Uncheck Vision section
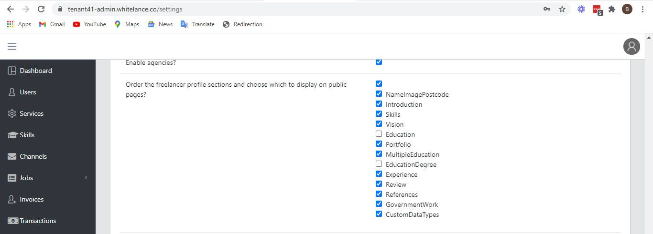Screen dimensions: 653x234 (x=379, y=124)
